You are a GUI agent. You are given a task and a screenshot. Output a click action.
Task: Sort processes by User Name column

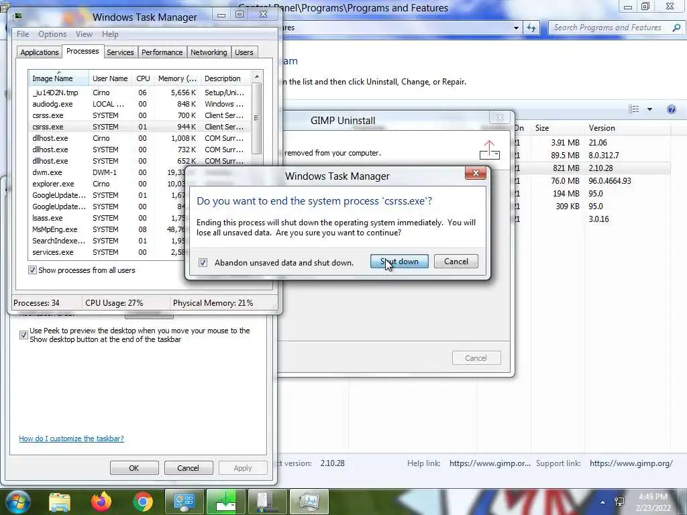coord(110,78)
